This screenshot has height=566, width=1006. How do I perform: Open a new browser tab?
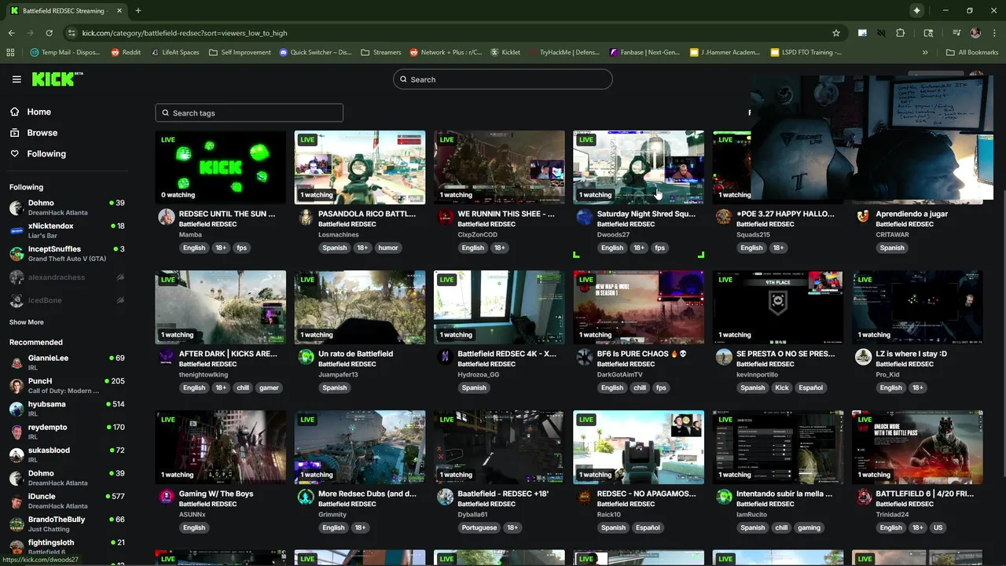[138, 10]
